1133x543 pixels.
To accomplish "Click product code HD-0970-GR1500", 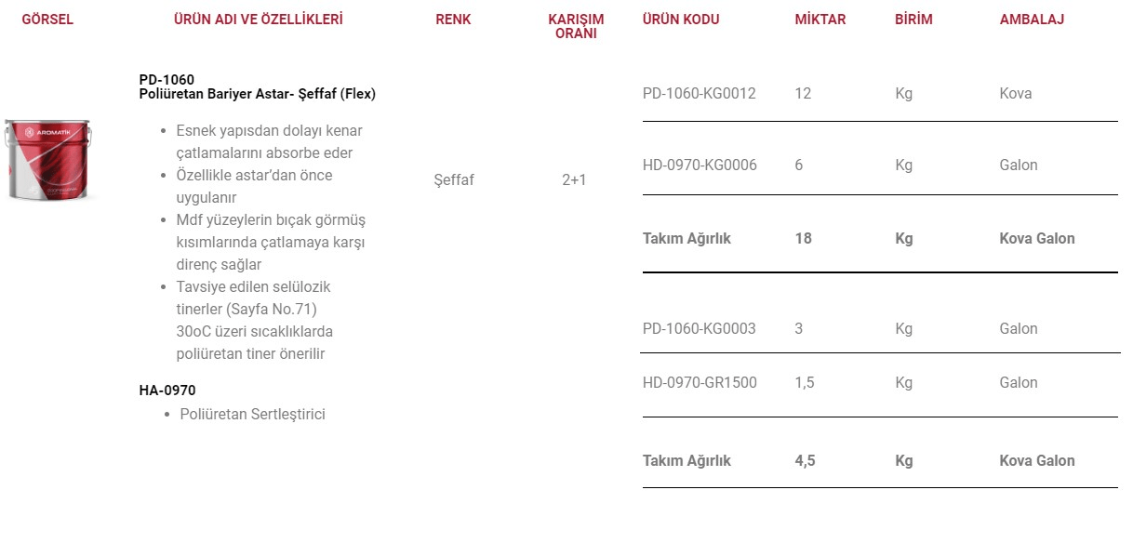I will click(700, 382).
